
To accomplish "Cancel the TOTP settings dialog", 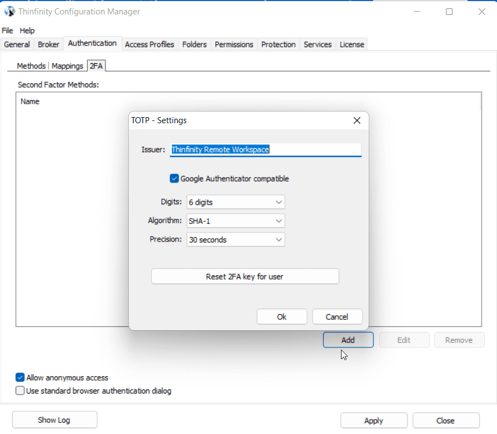I will (x=337, y=317).
